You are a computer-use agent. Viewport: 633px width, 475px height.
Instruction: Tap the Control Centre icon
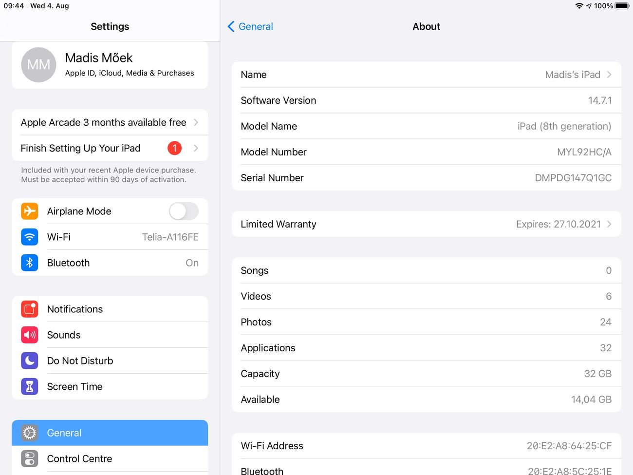[30, 458]
